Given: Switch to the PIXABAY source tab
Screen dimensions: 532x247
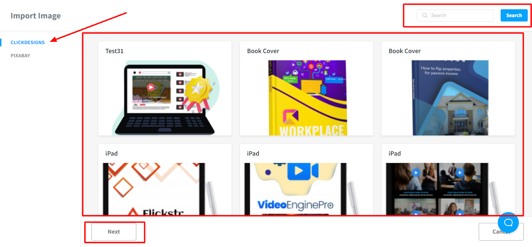Looking at the screenshot, I should click(20, 56).
